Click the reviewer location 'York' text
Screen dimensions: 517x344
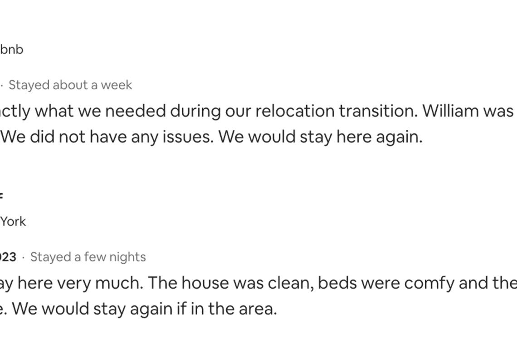pyautogui.click(x=13, y=221)
